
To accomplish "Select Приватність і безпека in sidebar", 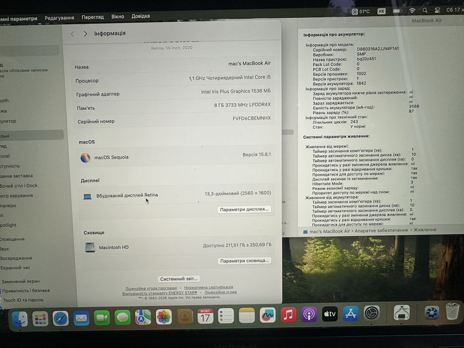I will pos(26,291).
